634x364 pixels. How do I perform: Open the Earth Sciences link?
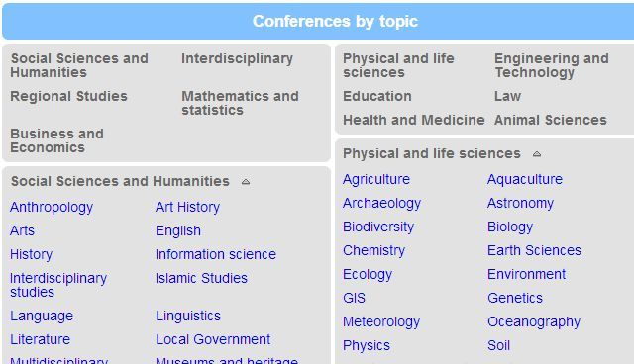534,250
